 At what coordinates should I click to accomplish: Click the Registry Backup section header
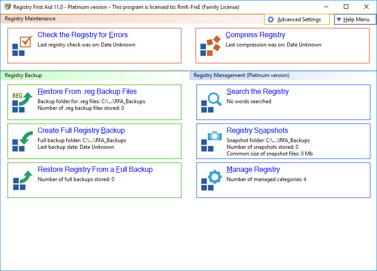pyautogui.click(x=23, y=75)
